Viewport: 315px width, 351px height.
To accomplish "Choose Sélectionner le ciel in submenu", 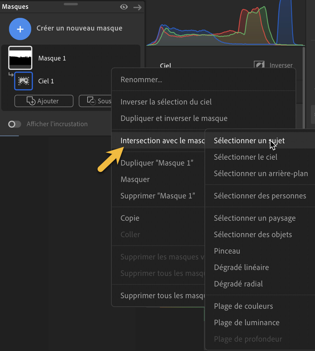I will [246, 157].
